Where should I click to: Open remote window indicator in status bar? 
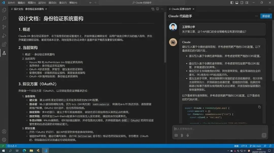[3, 146]
